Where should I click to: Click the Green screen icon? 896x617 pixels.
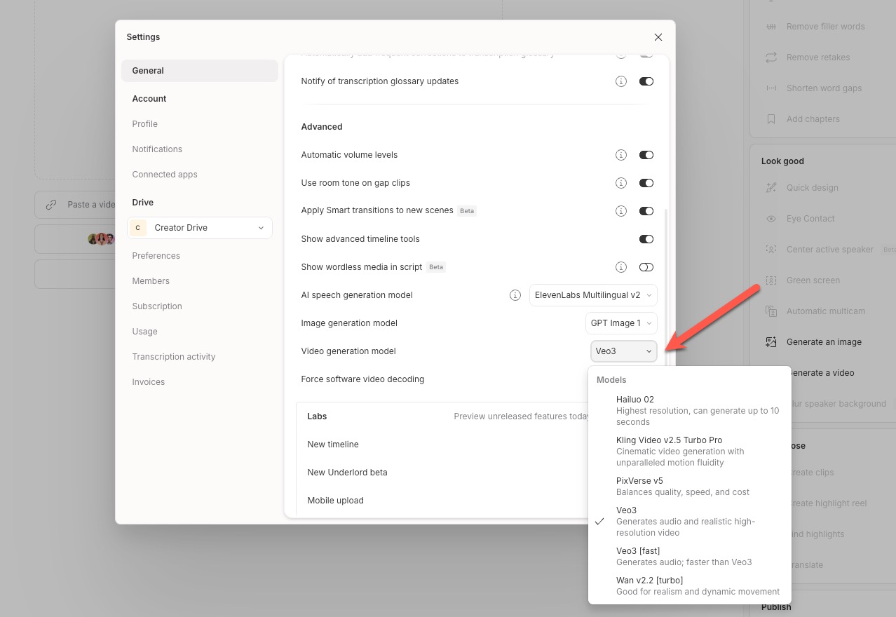[x=771, y=280]
